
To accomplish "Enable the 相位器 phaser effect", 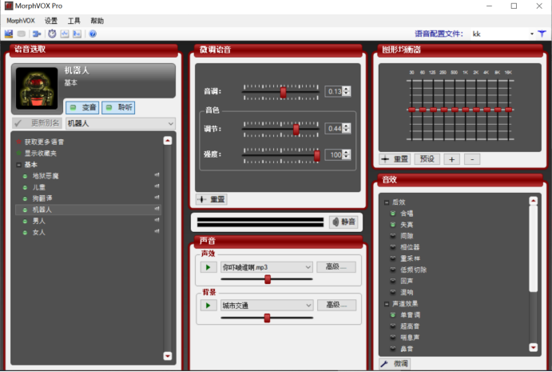I will [393, 247].
